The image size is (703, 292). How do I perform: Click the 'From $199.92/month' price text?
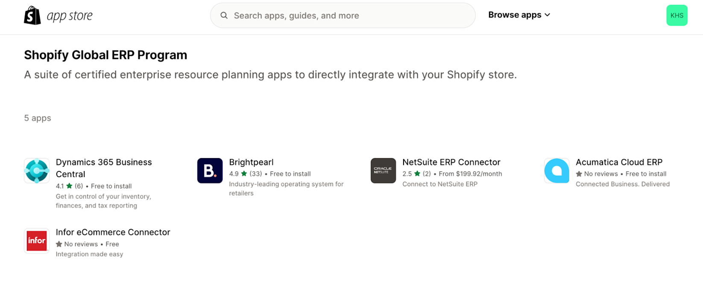click(470, 173)
